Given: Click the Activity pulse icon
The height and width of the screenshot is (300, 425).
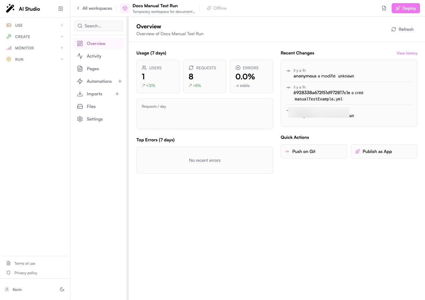Looking at the screenshot, I should 80,56.
